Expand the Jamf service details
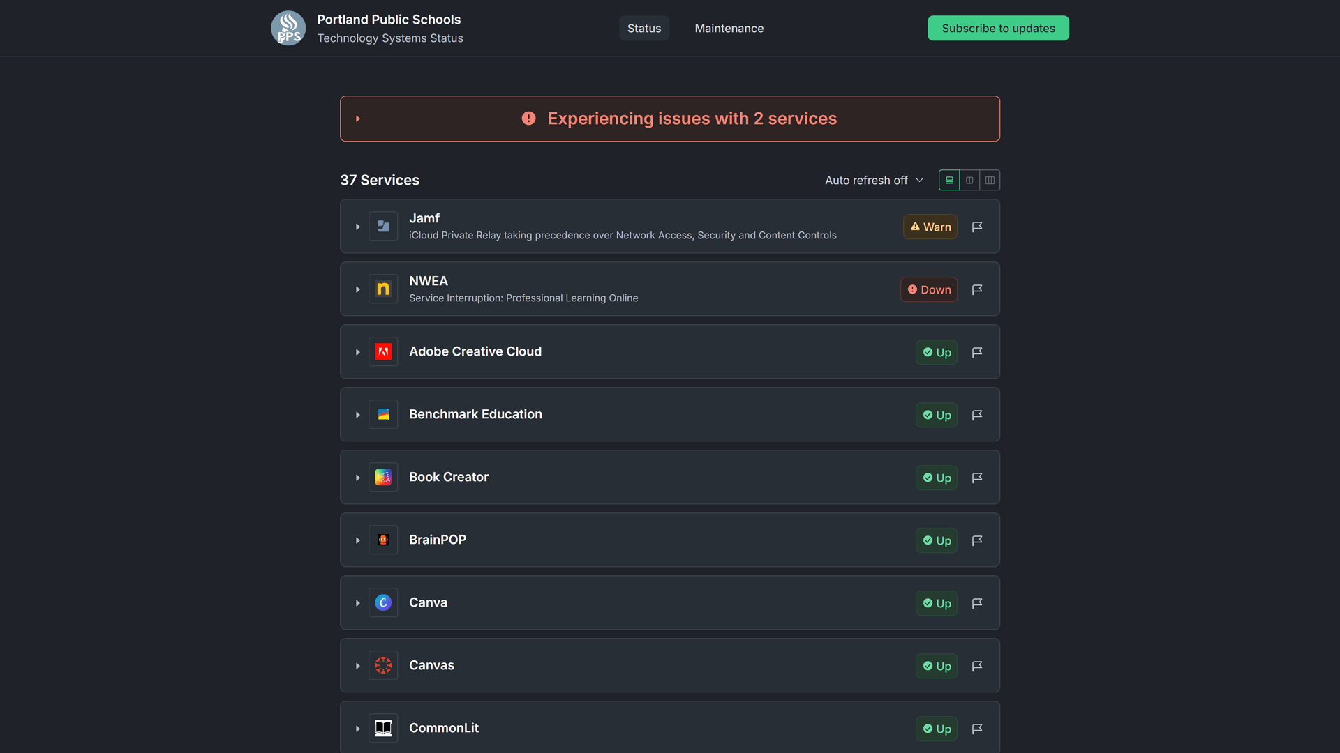 click(358, 227)
